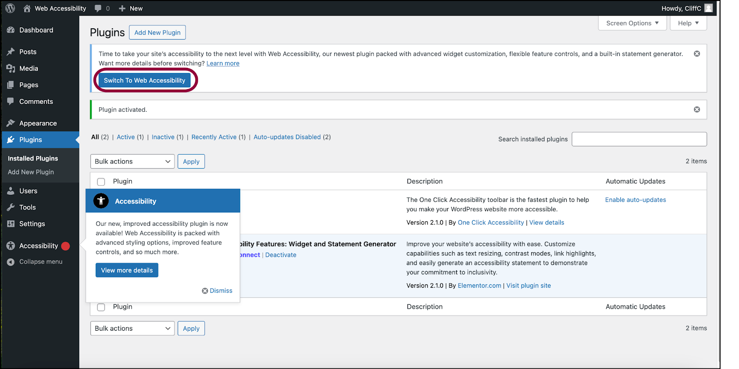The image size is (739, 369).
Task: Click the Comments speech bubble sidebar icon
Action: (x=11, y=102)
